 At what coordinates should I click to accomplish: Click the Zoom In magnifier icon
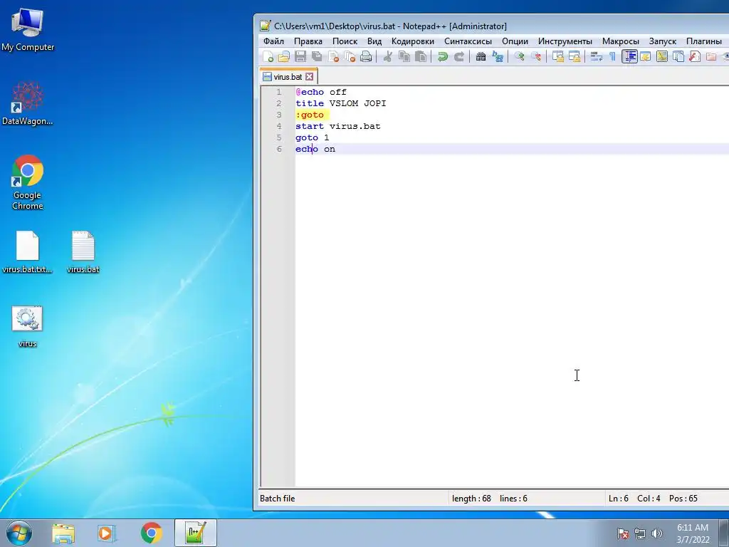[519, 57]
